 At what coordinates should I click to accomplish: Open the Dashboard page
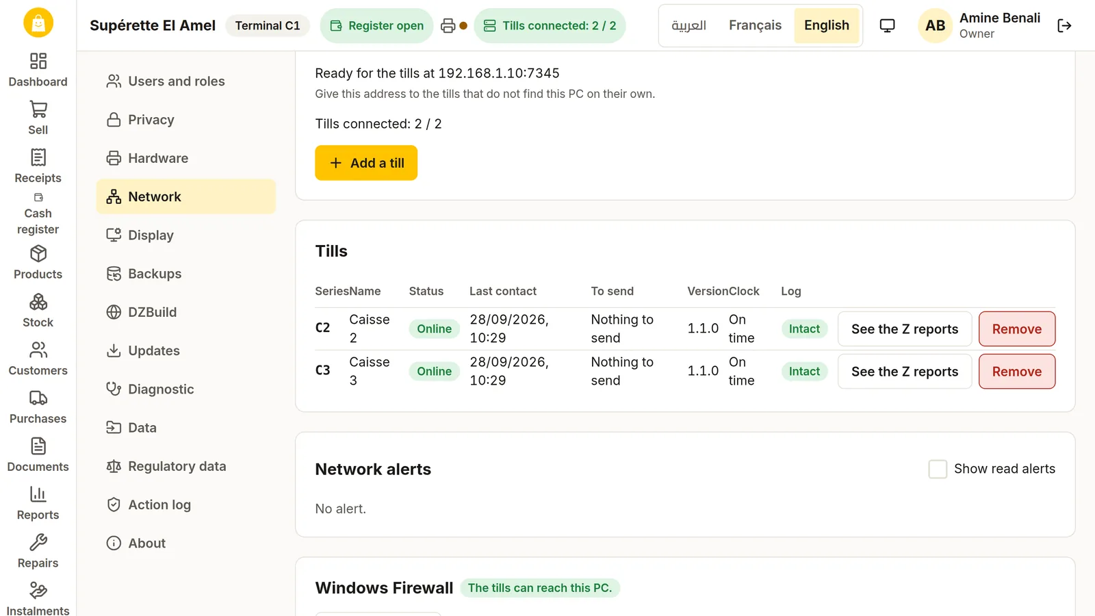tap(38, 70)
